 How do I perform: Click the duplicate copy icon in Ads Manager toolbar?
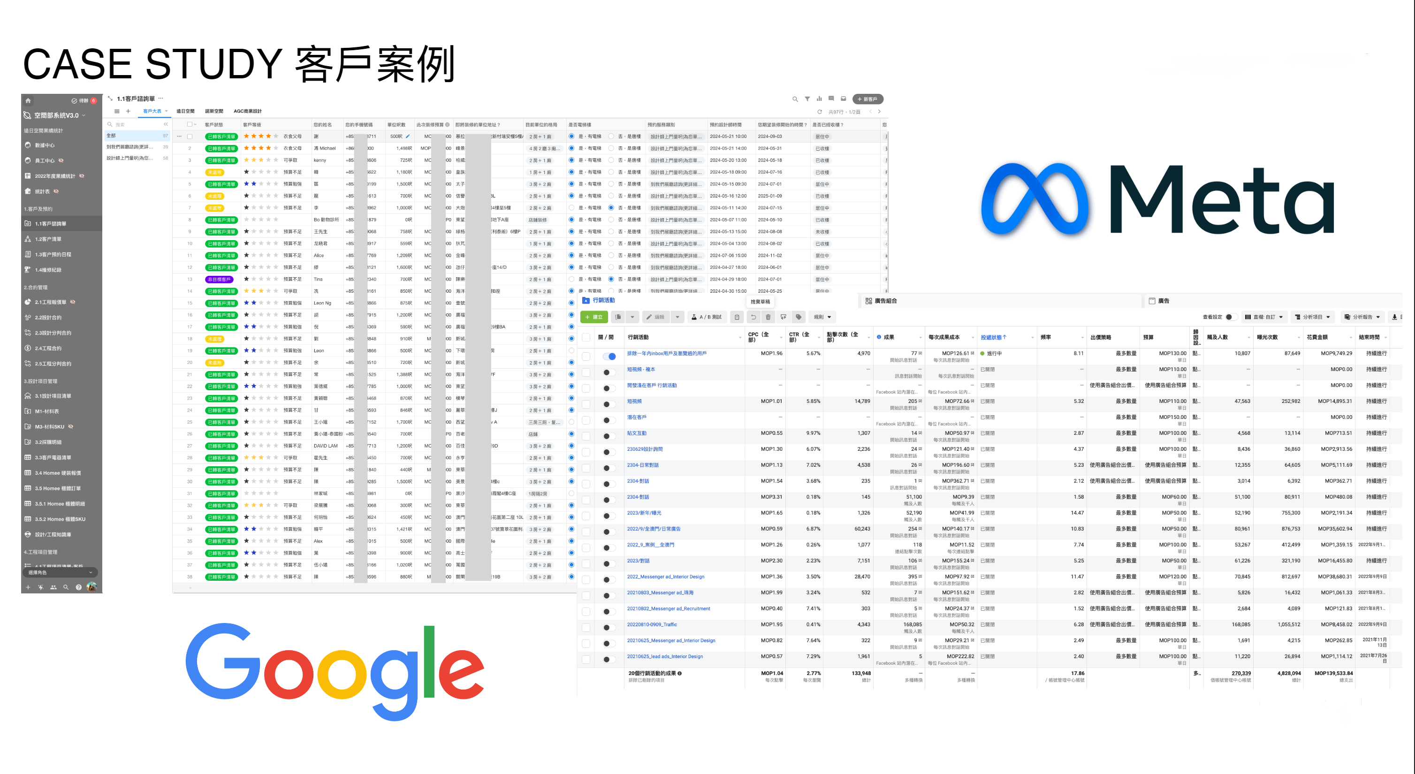point(618,317)
